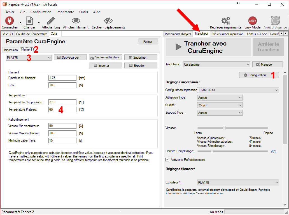Switch to the Impression tab

[x=11, y=50]
